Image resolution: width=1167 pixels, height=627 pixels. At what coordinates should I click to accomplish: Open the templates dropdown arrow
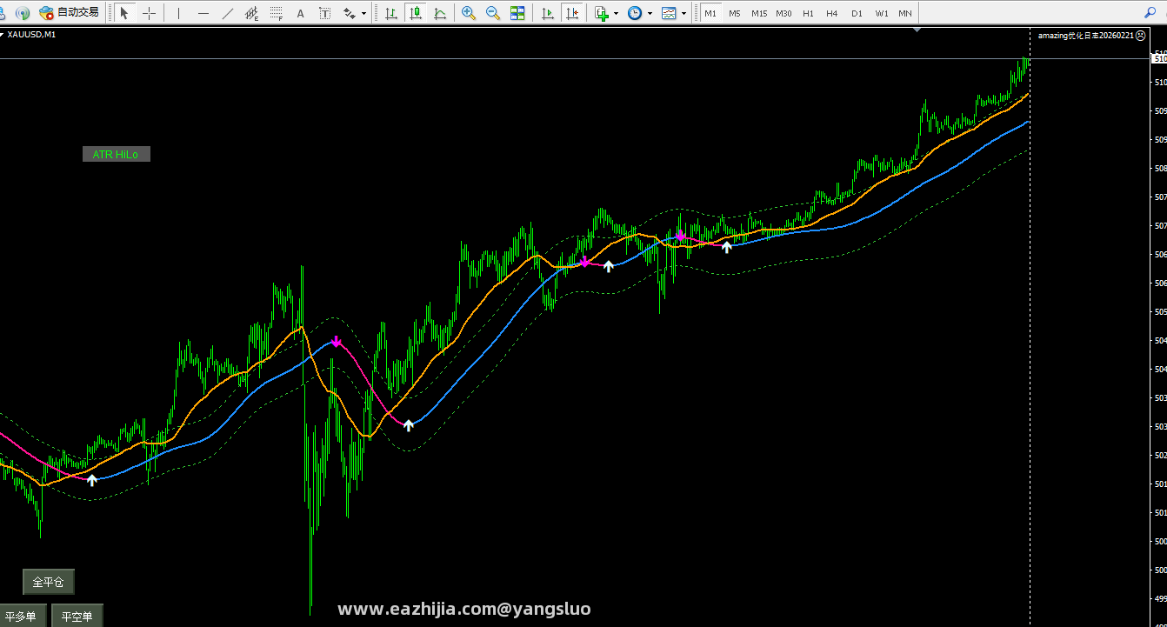point(684,13)
